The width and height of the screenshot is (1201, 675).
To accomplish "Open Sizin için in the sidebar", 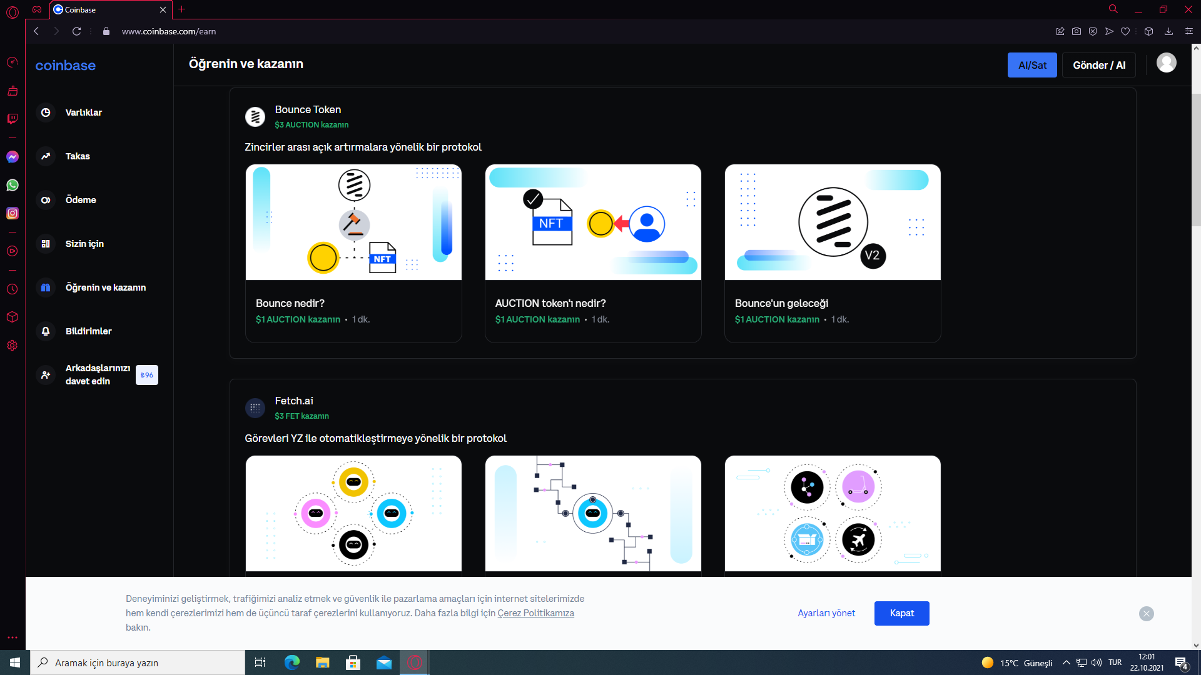I will 84,244.
